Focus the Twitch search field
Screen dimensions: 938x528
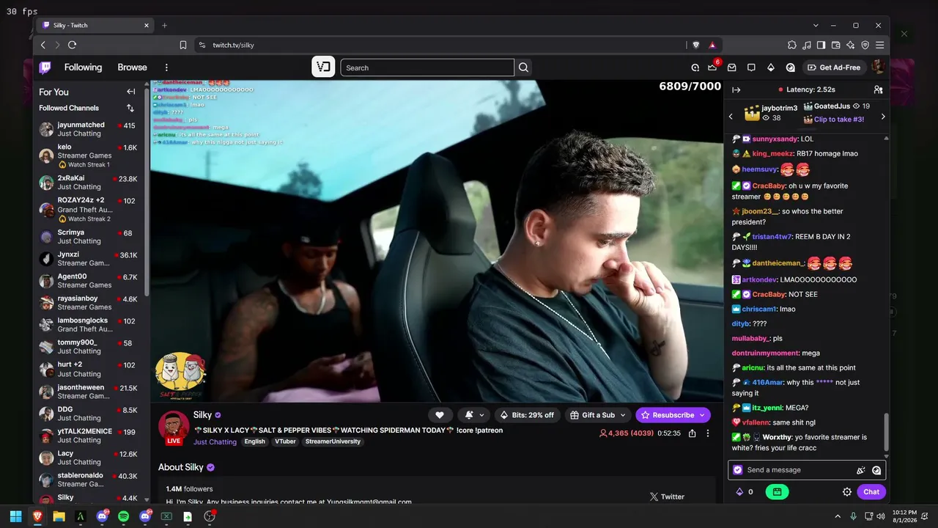point(428,67)
